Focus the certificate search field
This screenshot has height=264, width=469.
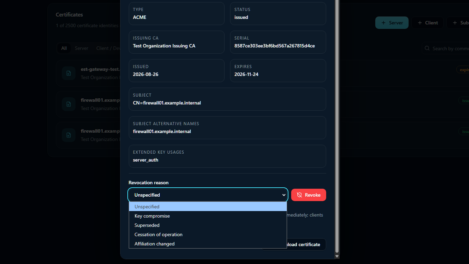445,48
